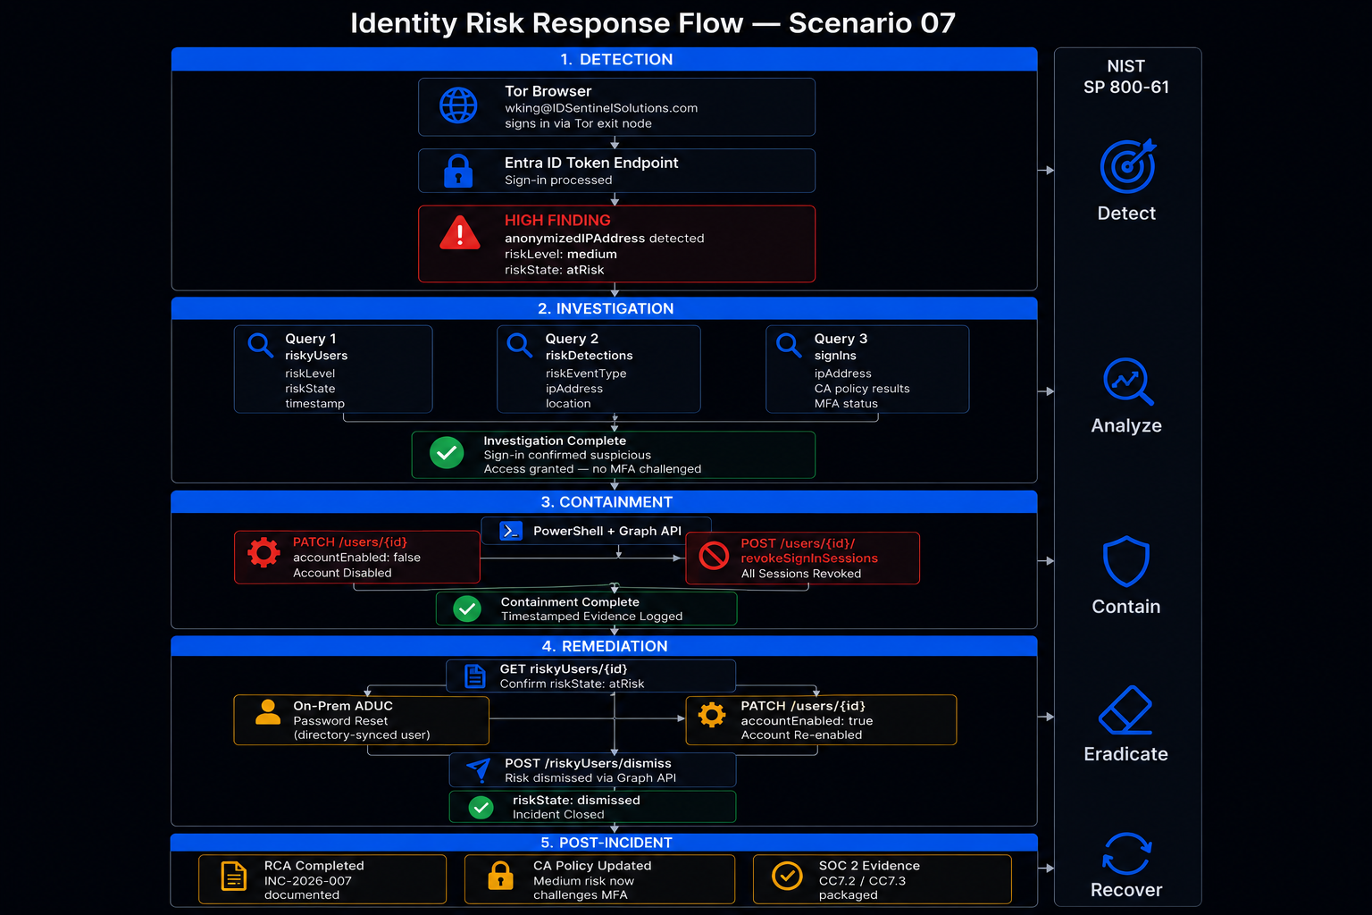
Task: Click the 'Sign-in processed' text
Action: pos(558,180)
